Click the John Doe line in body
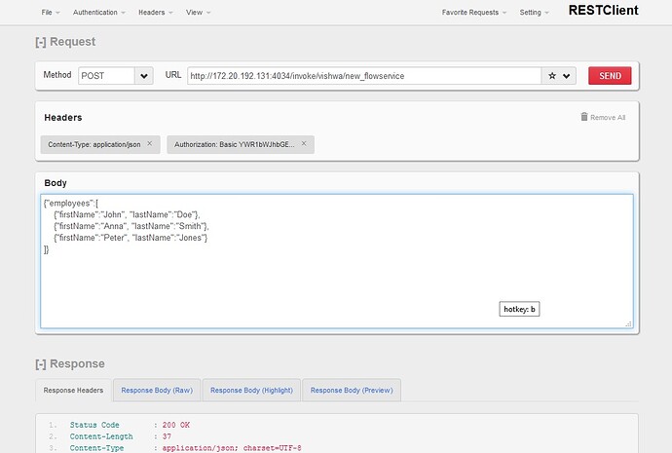Viewport: 672px width, 453px height. (x=127, y=214)
